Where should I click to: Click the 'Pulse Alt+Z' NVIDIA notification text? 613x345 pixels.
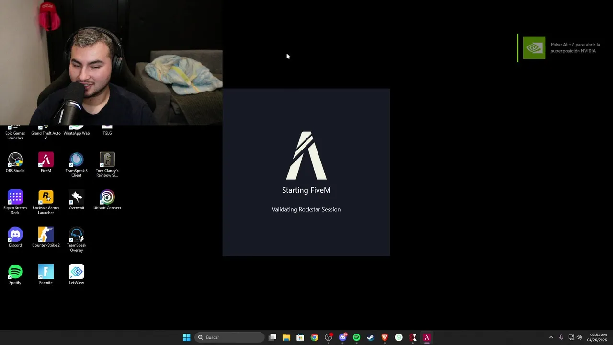tap(575, 47)
